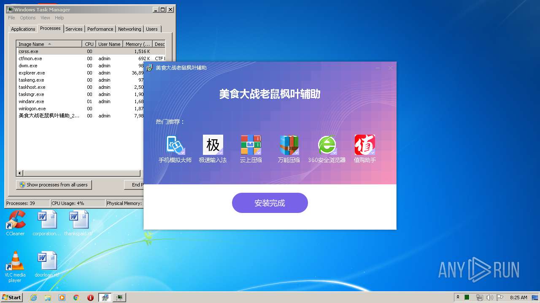
Task: Open the Start menu
Action: click(11, 297)
